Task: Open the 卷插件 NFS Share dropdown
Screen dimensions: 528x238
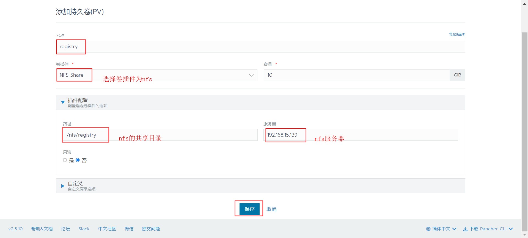Action: point(157,75)
